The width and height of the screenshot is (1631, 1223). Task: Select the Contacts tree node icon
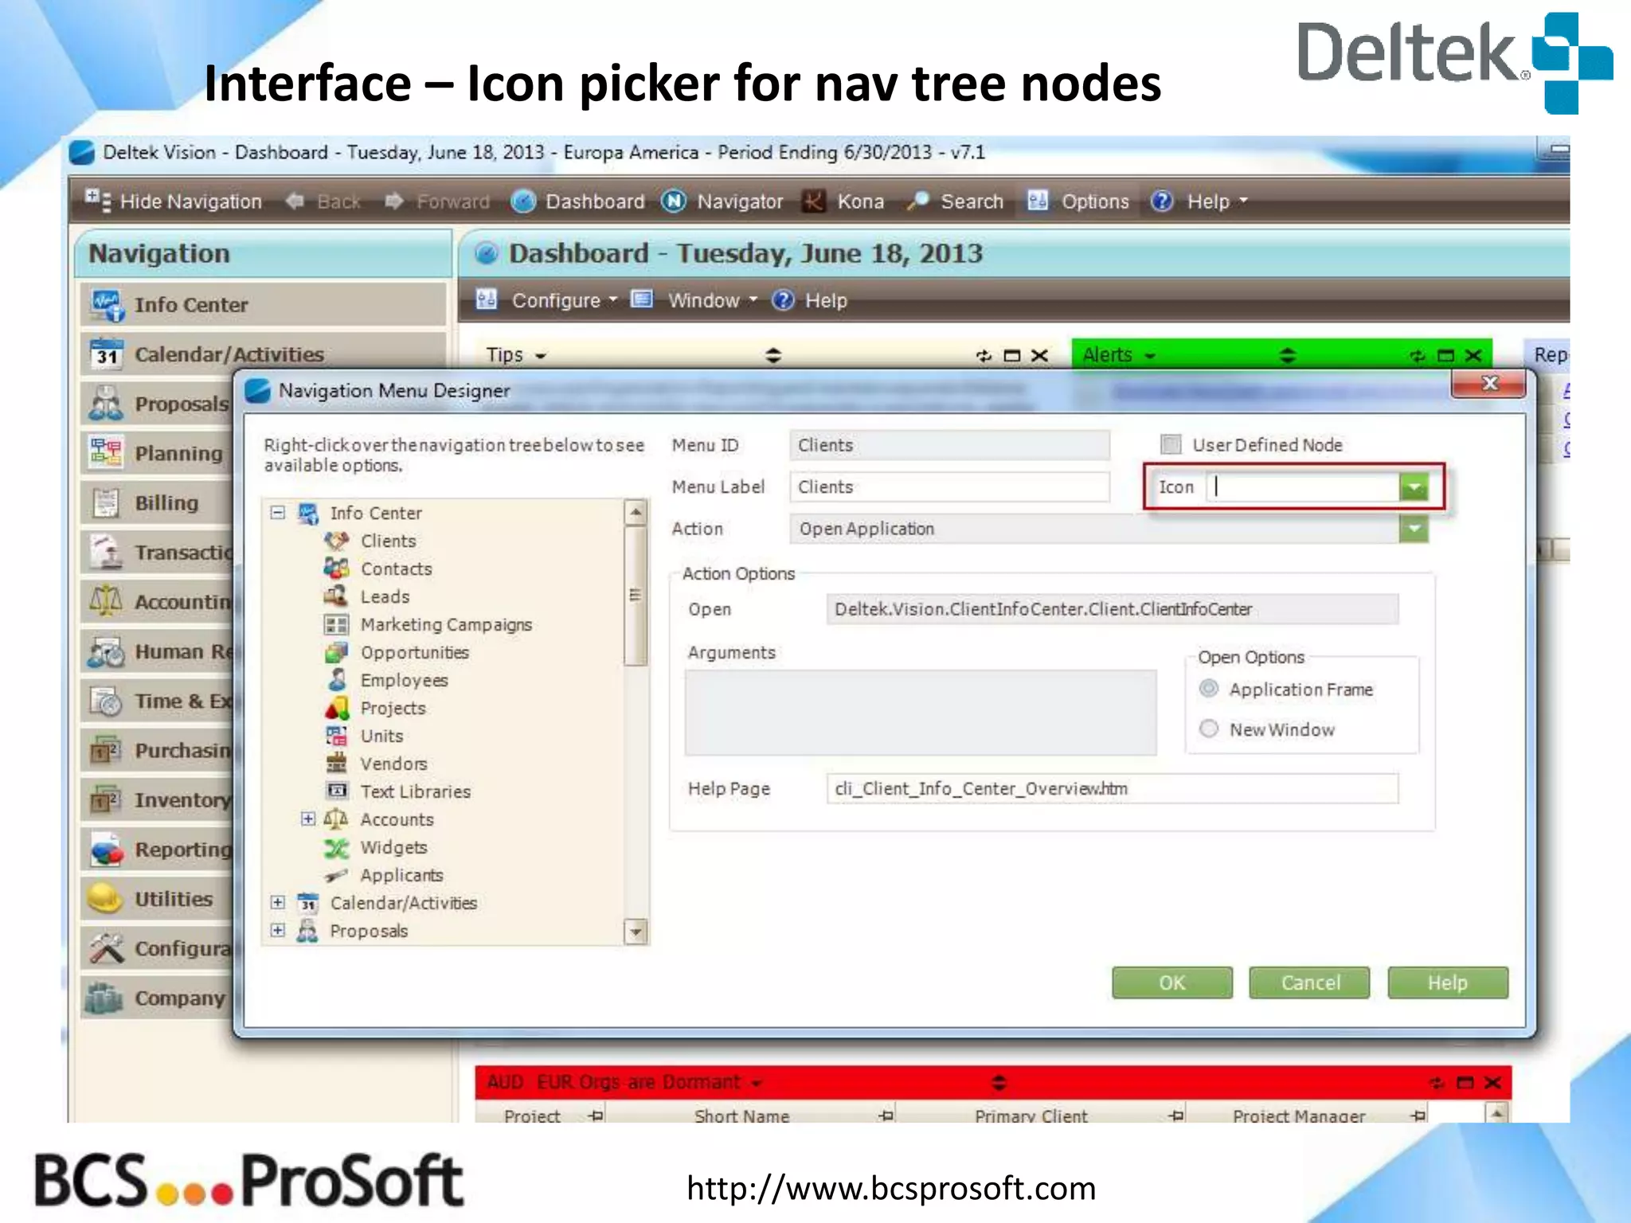coord(337,569)
